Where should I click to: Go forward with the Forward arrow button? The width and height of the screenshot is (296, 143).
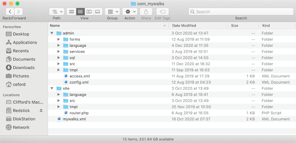click(18, 12)
